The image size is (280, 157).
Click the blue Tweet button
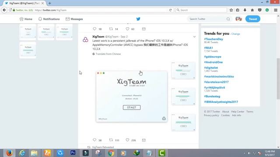pos(253,19)
